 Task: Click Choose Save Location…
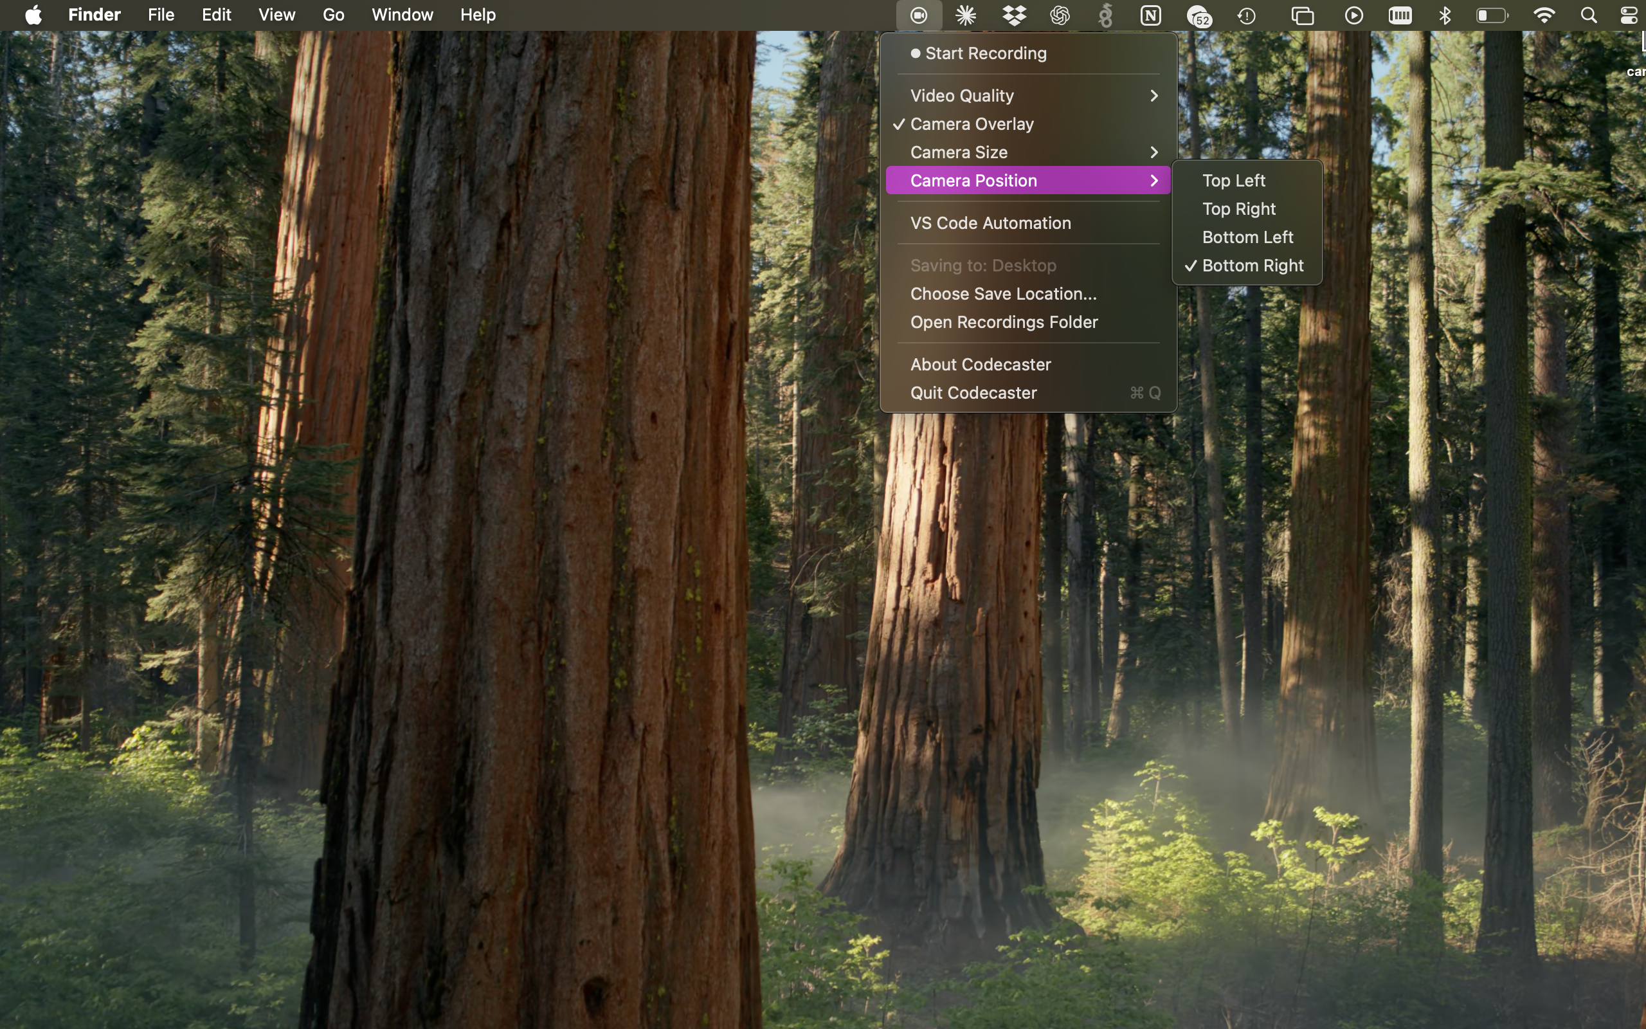(1027, 293)
